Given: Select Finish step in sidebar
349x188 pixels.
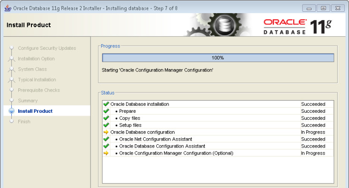Looking at the screenshot, I should (24, 122).
